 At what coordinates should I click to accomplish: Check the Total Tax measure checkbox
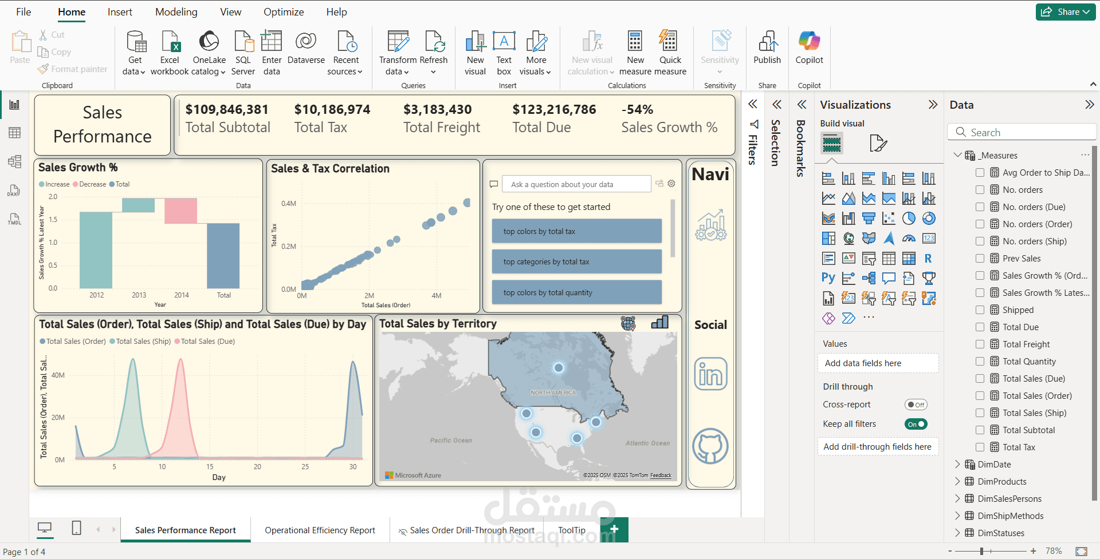coord(980,447)
